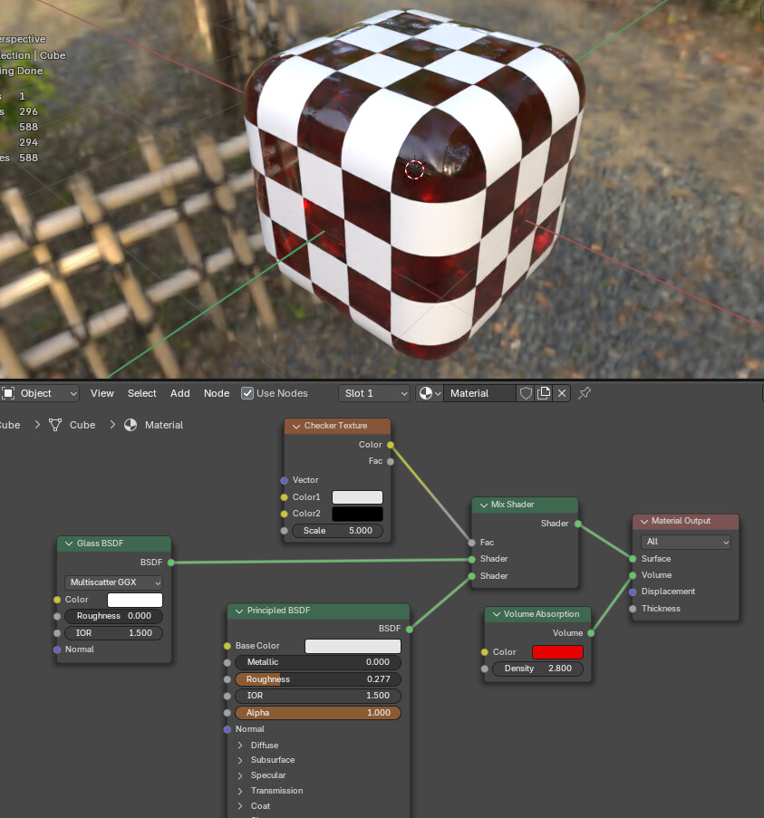Viewport: 764px width, 818px height.
Task: Collapse the Principled BSDF node
Action: pos(239,611)
